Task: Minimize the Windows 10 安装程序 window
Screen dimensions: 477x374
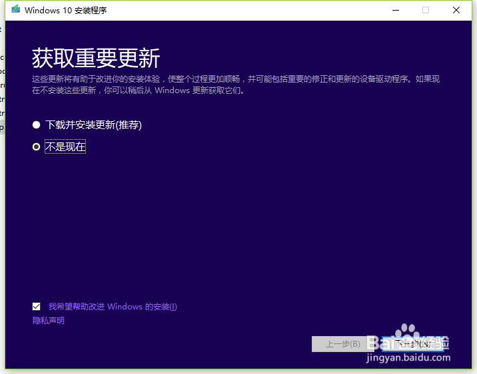Action: pyautogui.click(x=396, y=11)
